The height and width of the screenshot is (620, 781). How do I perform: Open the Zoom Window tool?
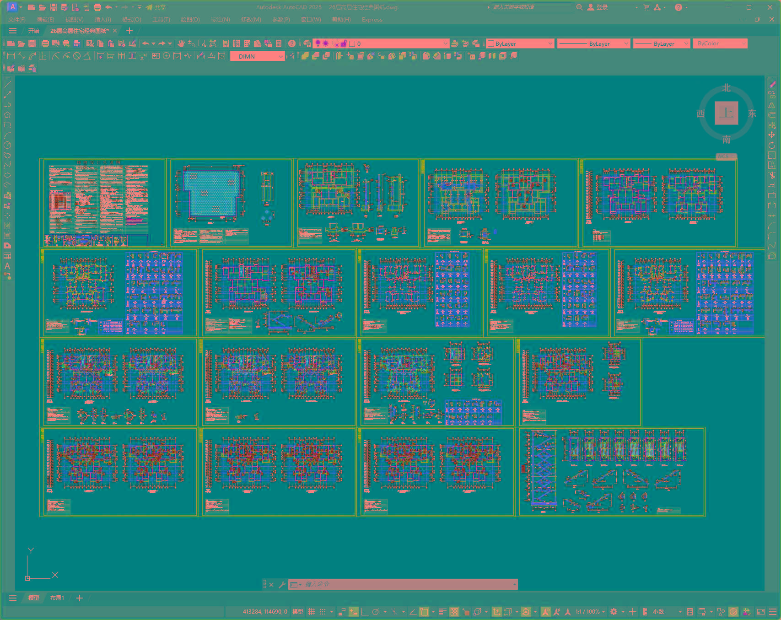pos(202,43)
